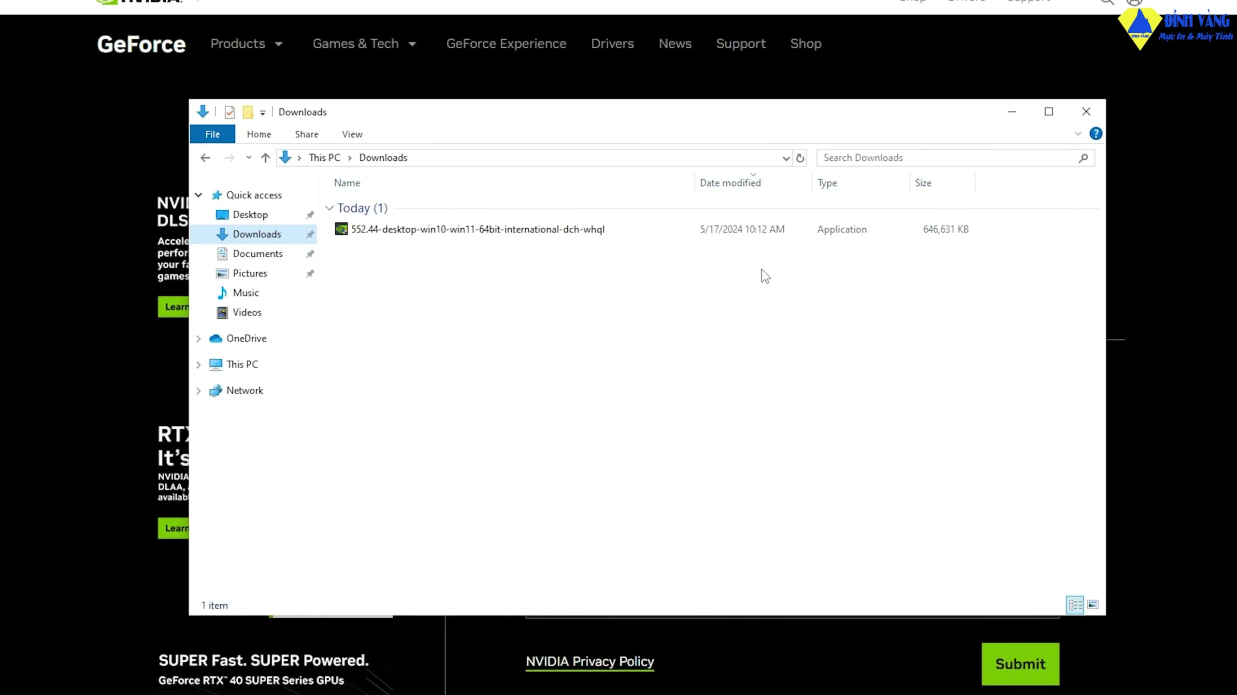The height and width of the screenshot is (695, 1237).
Task: Switch to the Home ribbon tab
Action: tap(259, 134)
